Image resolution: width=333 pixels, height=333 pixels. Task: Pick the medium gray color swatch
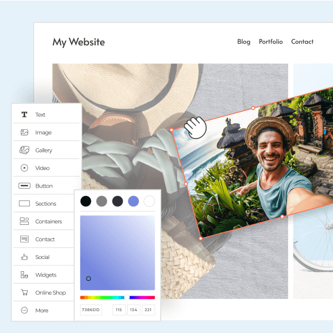pyautogui.click(x=101, y=201)
